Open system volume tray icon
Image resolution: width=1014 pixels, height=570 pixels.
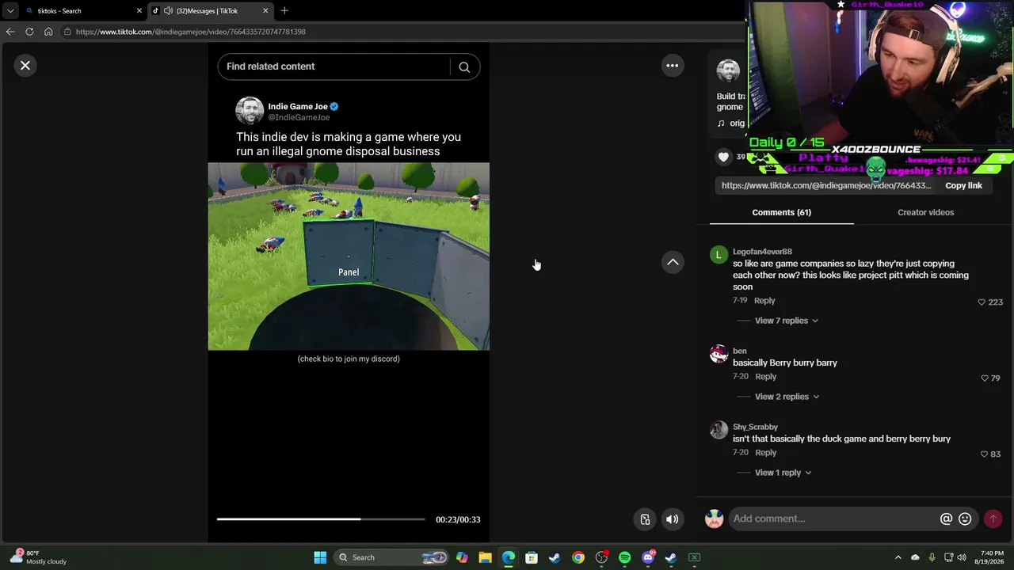[962, 557]
